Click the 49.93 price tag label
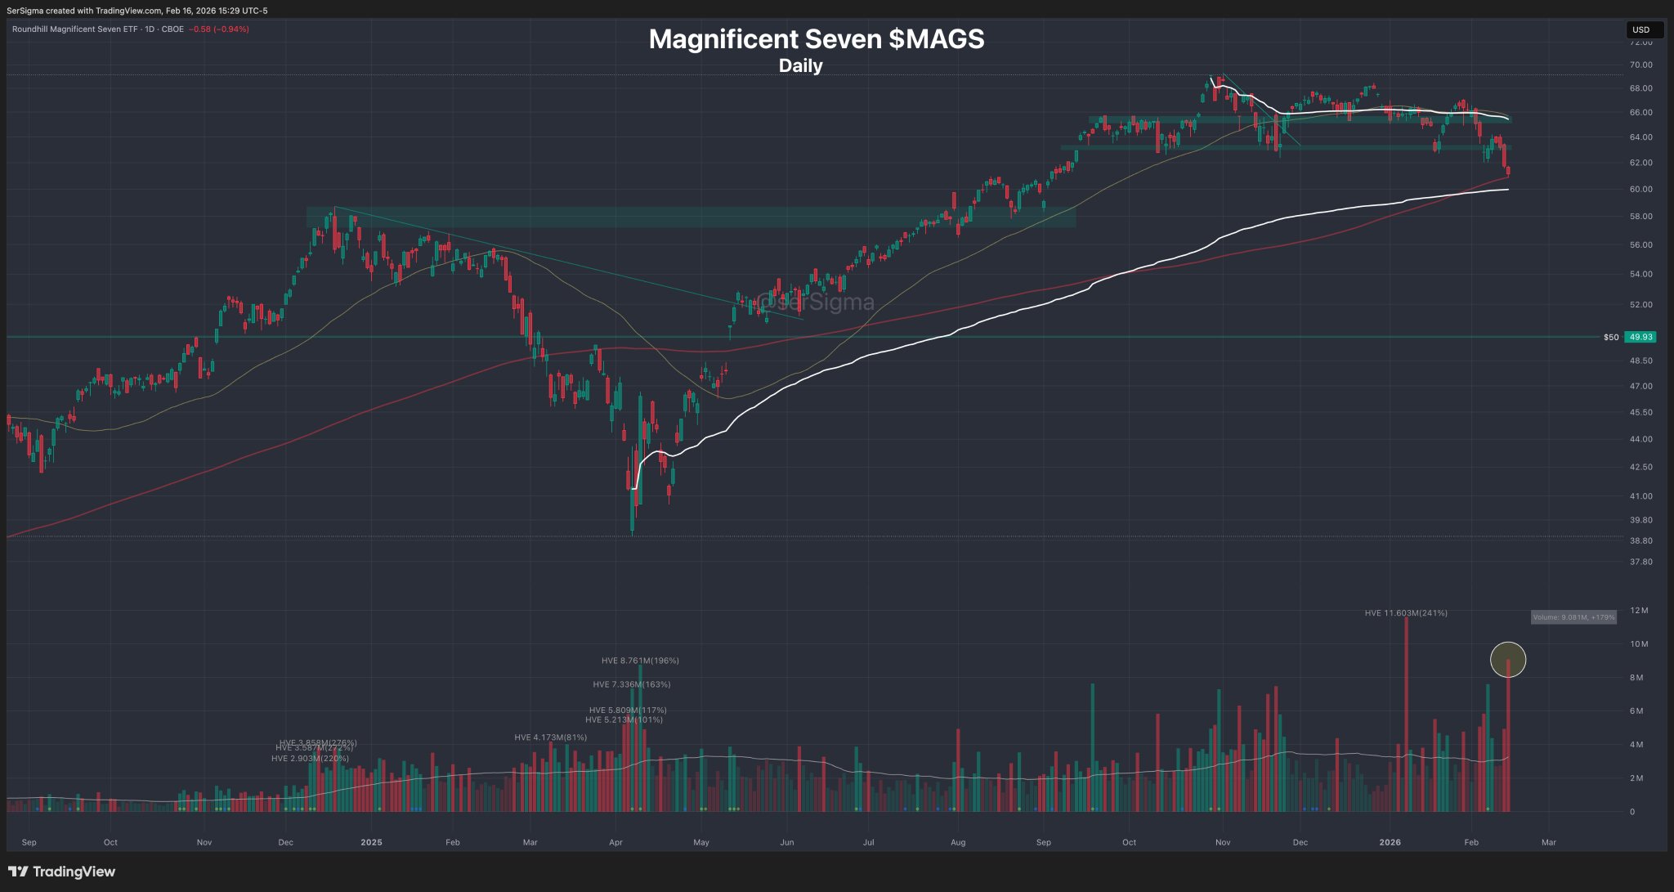Image resolution: width=1674 pixels, height=892 pixels. [1640, 337]
